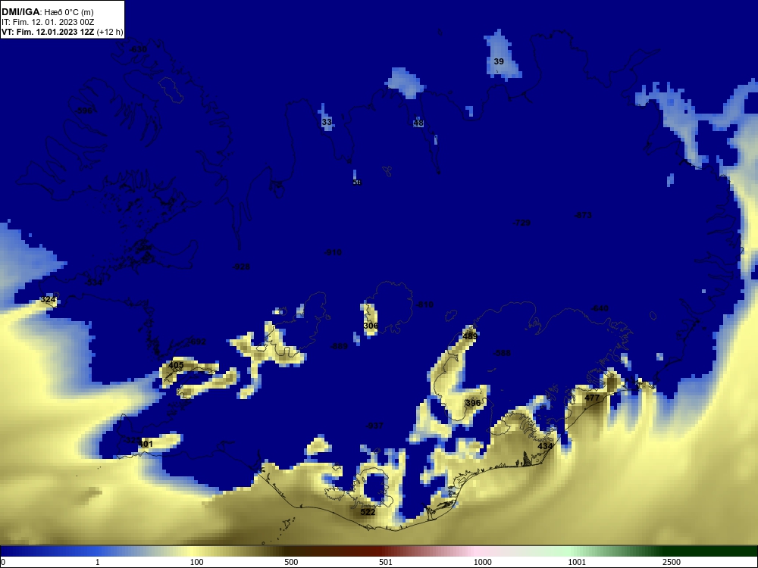
Task: Click the colorbar label 2500
Action: coord(672,562)
